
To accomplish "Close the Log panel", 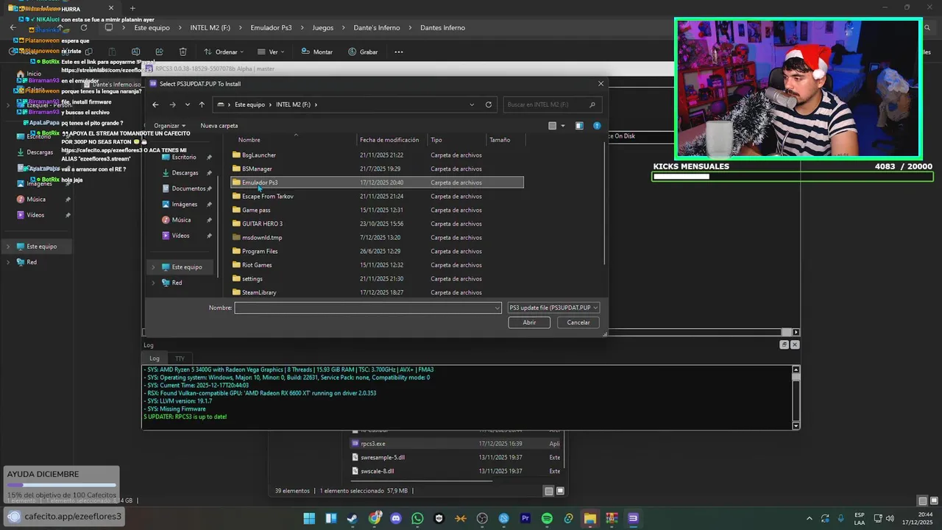I will click(x=795, y=344).
